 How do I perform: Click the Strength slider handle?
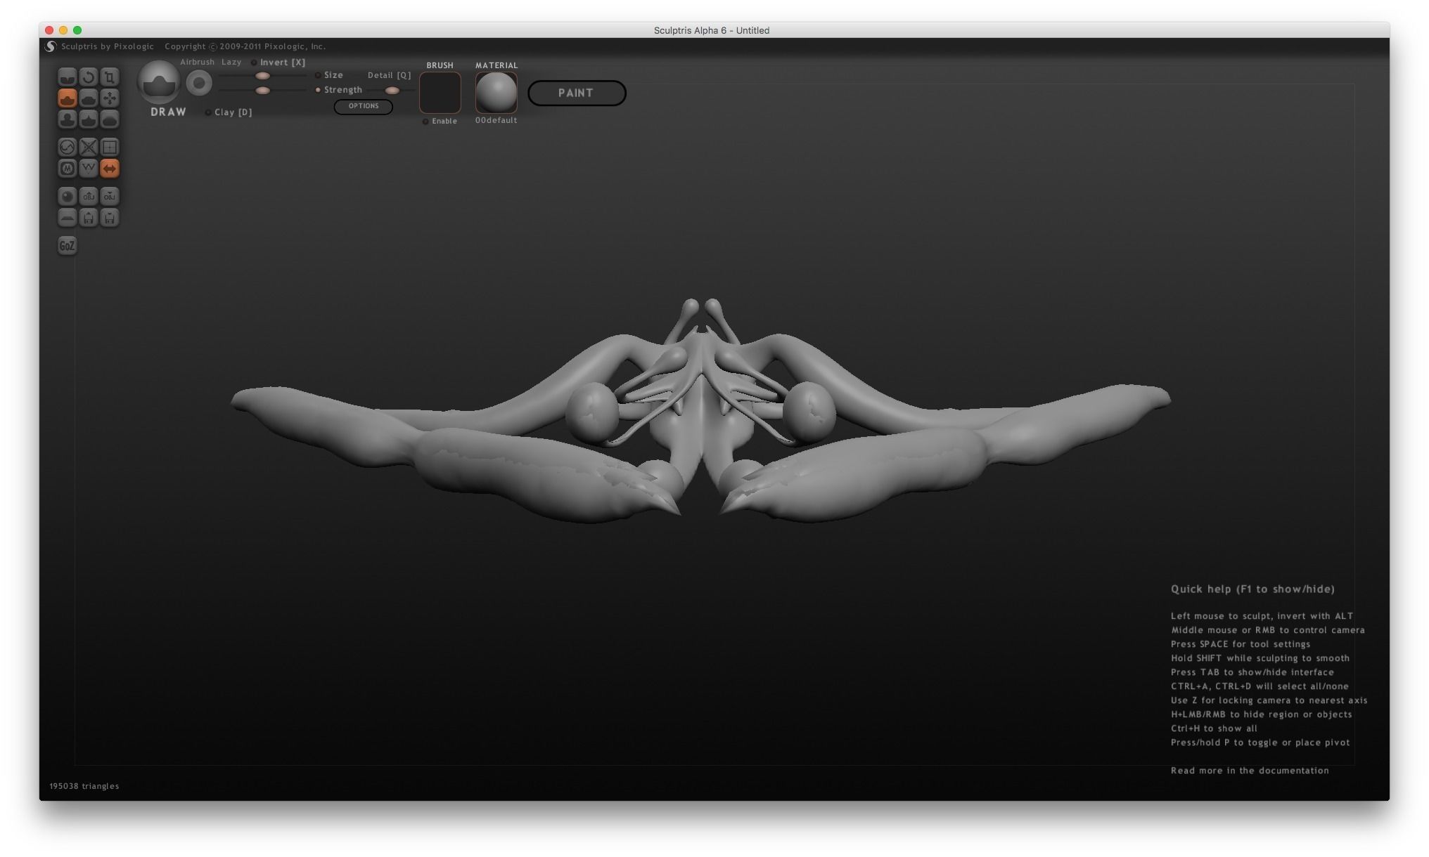[x=262, y=90]
